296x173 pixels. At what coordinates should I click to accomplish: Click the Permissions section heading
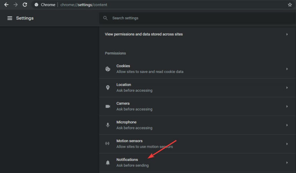pos(115,53)
